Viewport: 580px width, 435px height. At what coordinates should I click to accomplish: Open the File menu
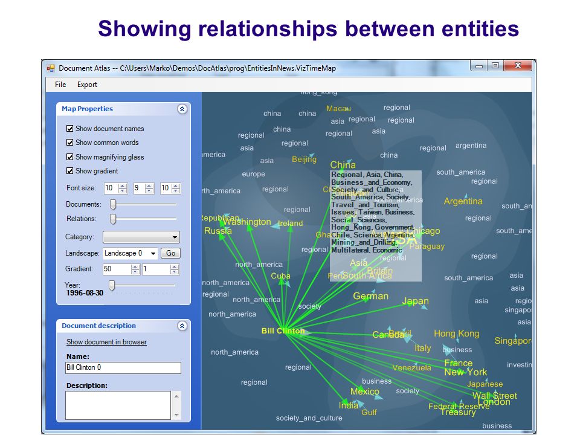coord(60,85)
